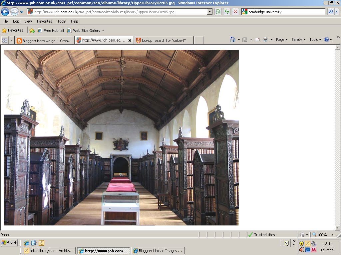The width and height of the screenshot is (341, 255).
Task: Switch to the 'Blogger: Here we go!' tab
Action: pyautogui.click(x=45, y=41)
